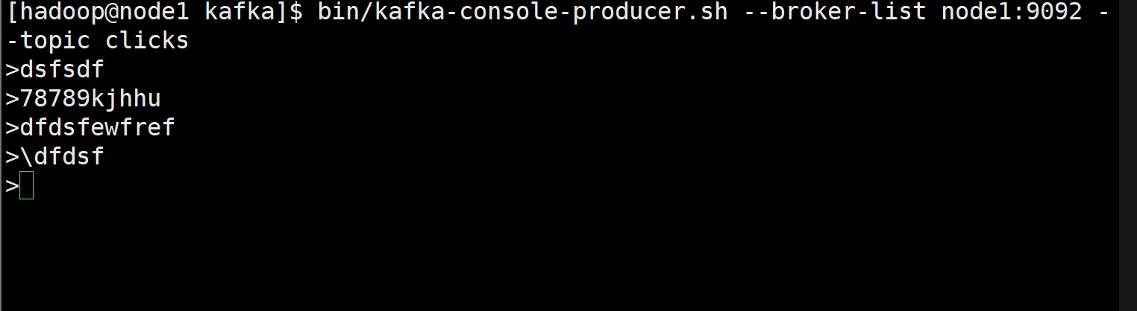Screen dimensions: 1137x311
Task: Click the word kafka in the prompt
Action: click(240, 12)
